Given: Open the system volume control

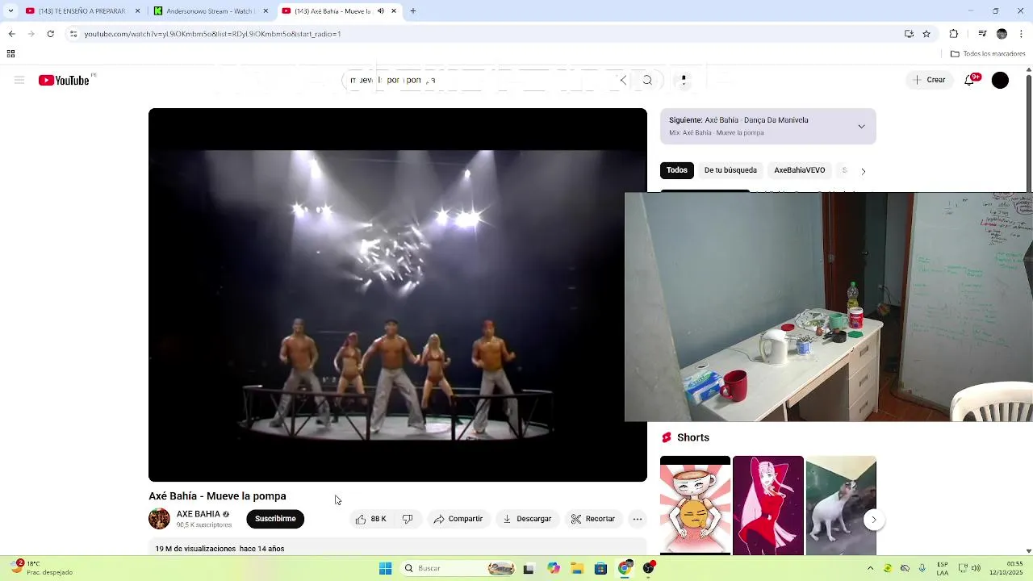Looking at the screenshot, I should coord(976,568).
